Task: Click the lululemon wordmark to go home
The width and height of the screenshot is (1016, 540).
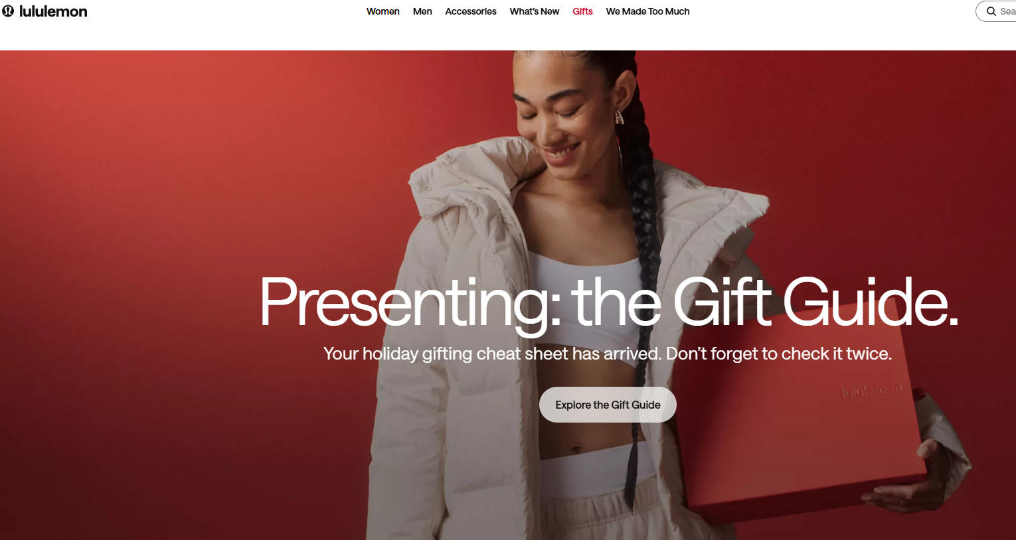Action: (x=53, y=11)
